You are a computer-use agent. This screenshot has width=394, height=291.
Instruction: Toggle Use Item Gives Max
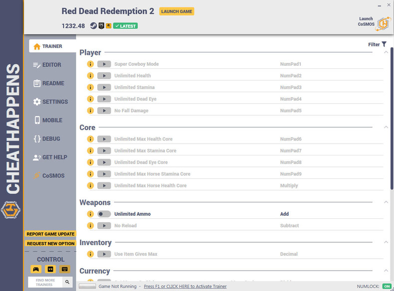point(104,254)
